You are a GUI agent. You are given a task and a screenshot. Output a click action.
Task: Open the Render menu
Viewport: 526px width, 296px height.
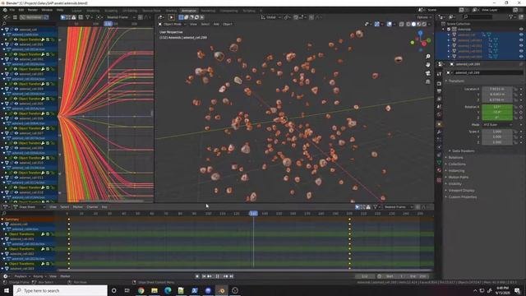point(33,10)
